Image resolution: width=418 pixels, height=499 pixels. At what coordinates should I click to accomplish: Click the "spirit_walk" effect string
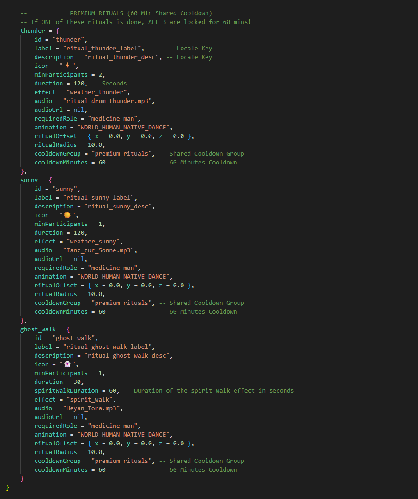coord(90,399)
